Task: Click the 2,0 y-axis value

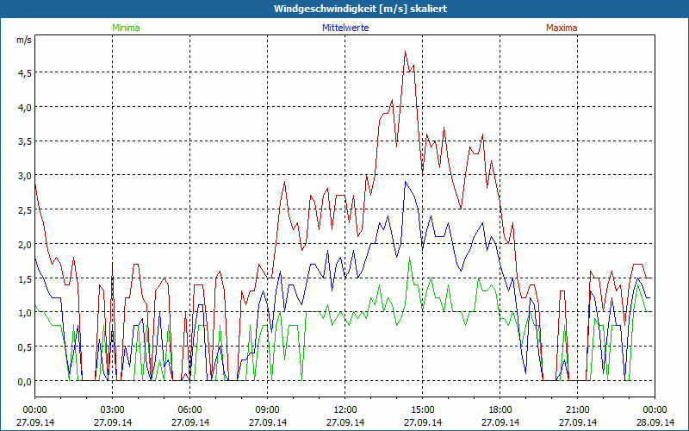Action: 24,245
